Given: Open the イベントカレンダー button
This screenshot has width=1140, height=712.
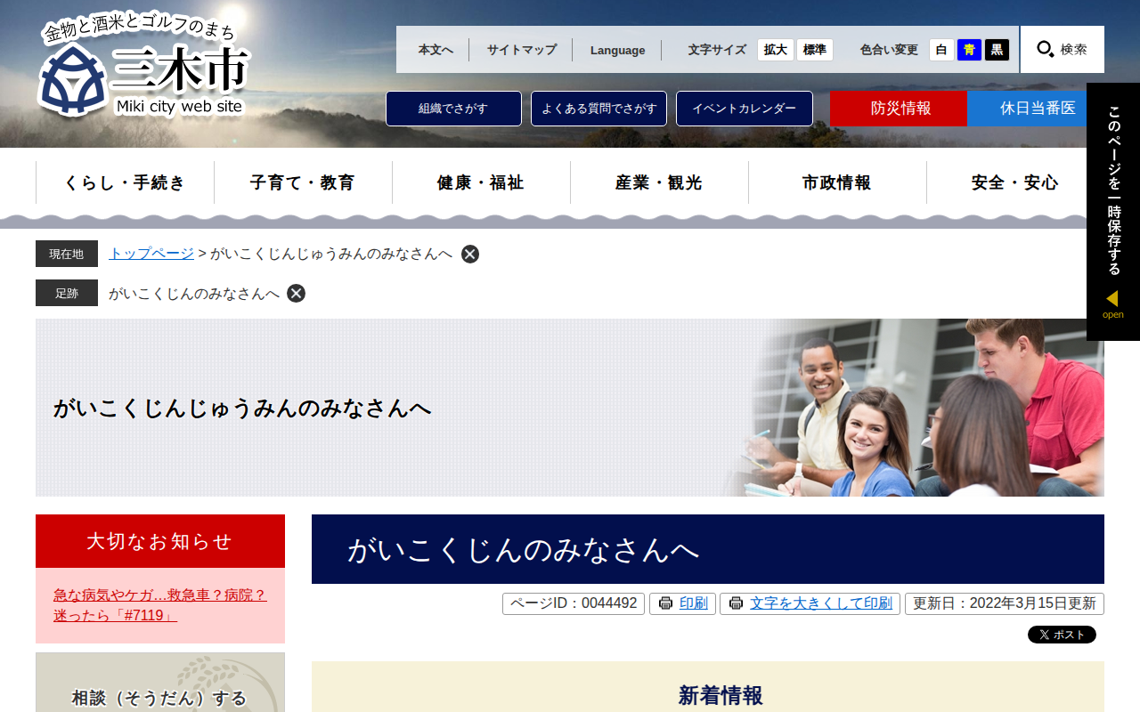Looking at the screenshot, I should 745,109.
